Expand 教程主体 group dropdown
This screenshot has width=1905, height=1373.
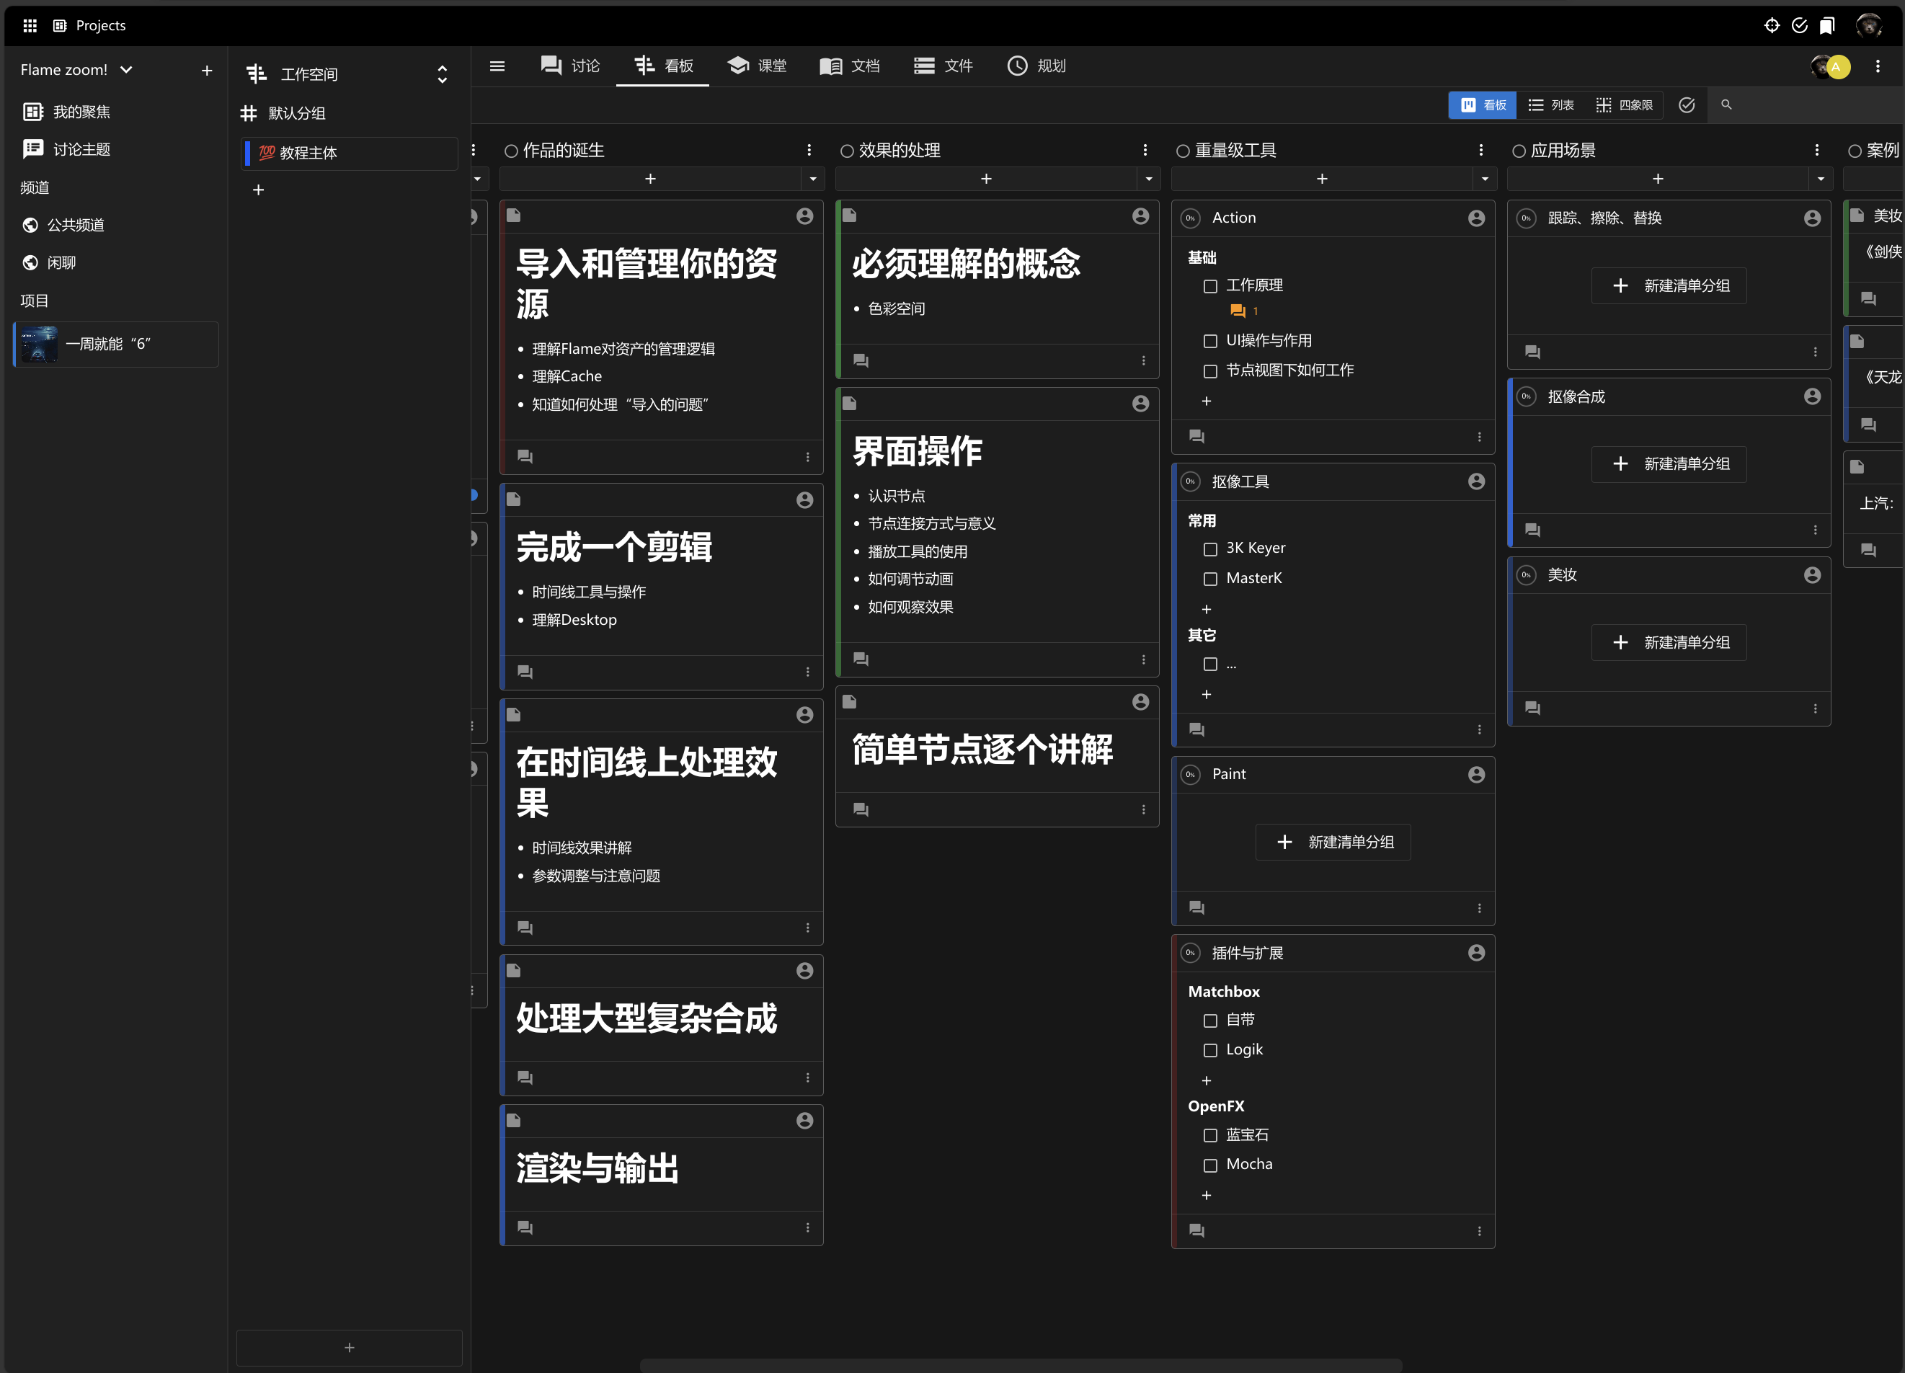pos(479,179)
